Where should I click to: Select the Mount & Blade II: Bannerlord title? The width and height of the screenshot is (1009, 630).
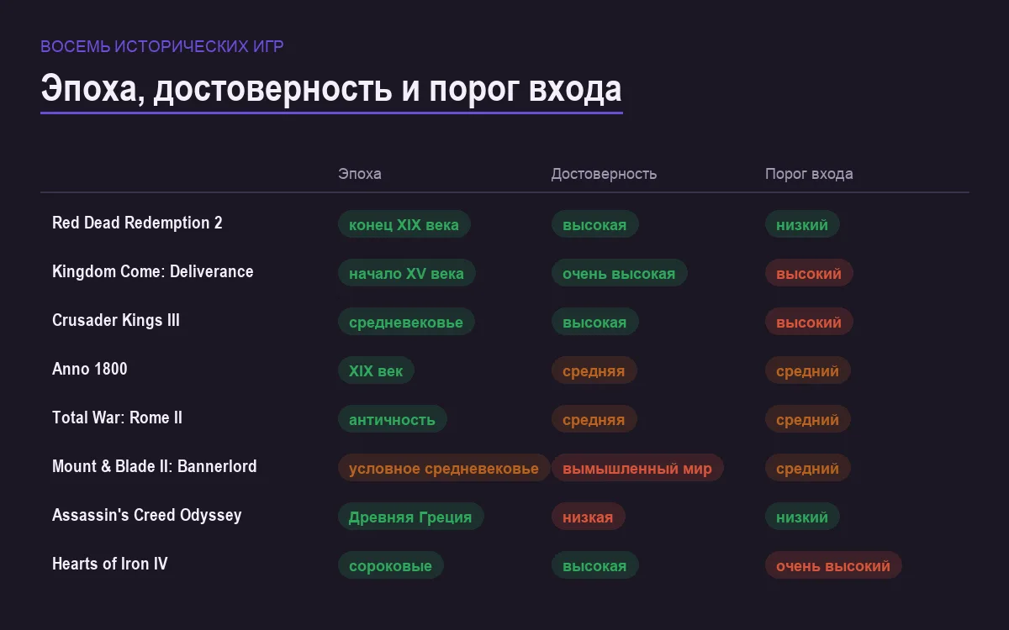point(155,466)
